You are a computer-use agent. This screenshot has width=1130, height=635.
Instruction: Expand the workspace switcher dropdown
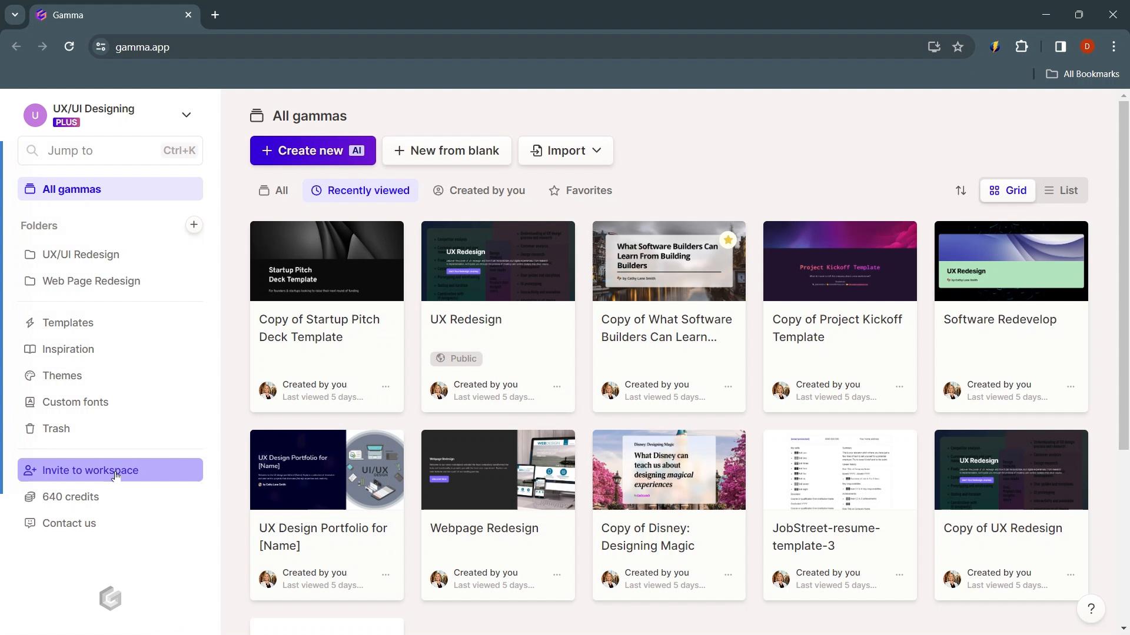186,114
